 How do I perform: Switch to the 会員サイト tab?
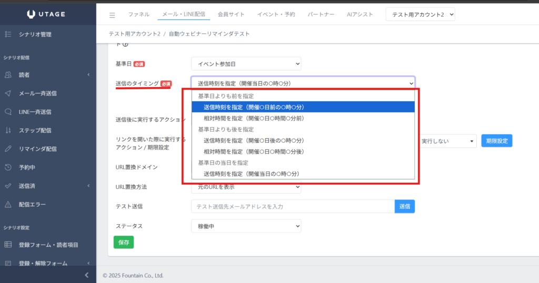pos(231,14)
